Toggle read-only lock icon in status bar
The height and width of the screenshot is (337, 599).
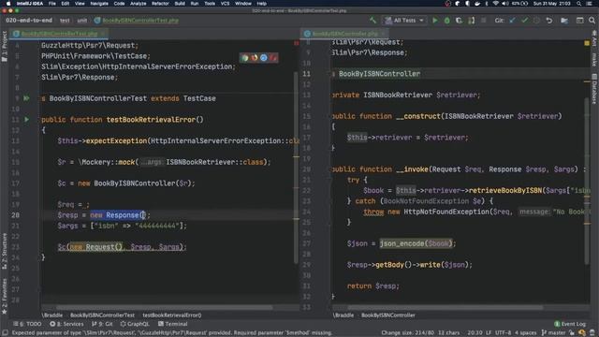pyautogui.click(x=572, y=333)
